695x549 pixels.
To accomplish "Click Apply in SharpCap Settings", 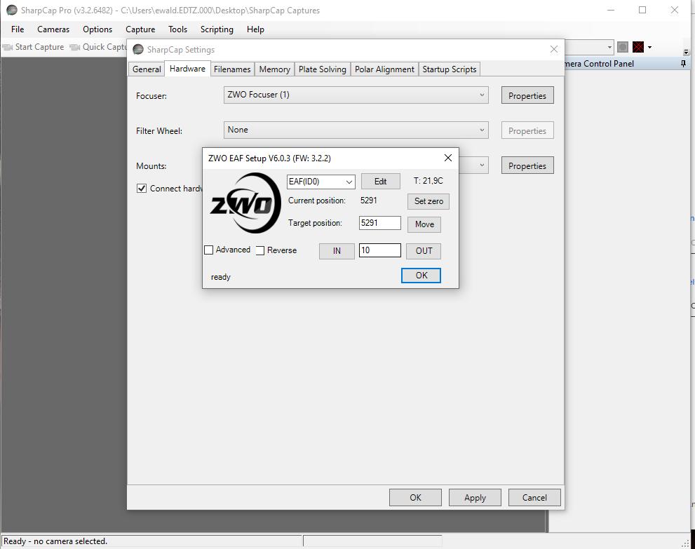I will click(x=475, y=498).
